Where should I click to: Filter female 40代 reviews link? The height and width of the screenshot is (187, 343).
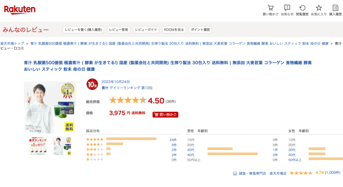[x=292, y=155]
